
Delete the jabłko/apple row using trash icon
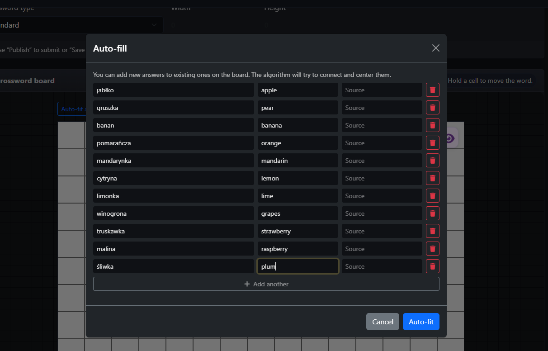pyautogui.click(x=432, y=90)
